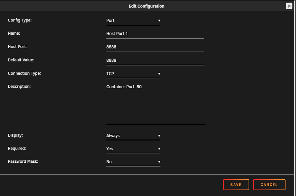Click the Default Value label
296x196 pixels.
point(21,60)
